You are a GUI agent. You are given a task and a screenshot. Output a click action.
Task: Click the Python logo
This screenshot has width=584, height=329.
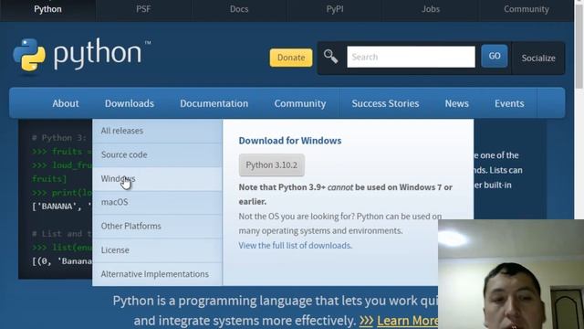click(x=81, y=55)
